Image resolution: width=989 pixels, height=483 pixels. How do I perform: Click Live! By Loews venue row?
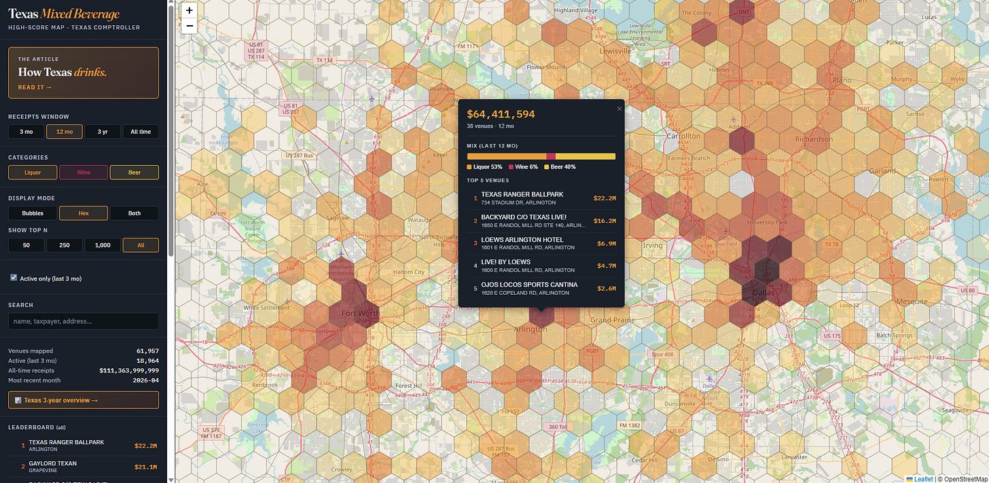coord(541,266)
